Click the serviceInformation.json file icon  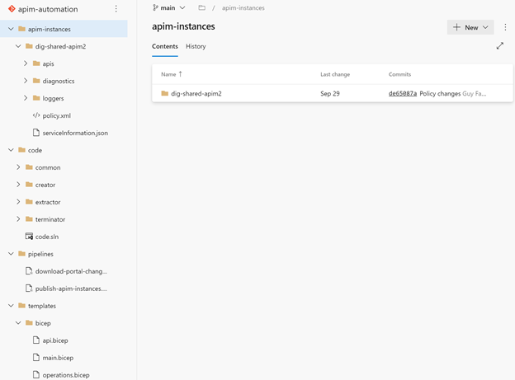[36, 133]
